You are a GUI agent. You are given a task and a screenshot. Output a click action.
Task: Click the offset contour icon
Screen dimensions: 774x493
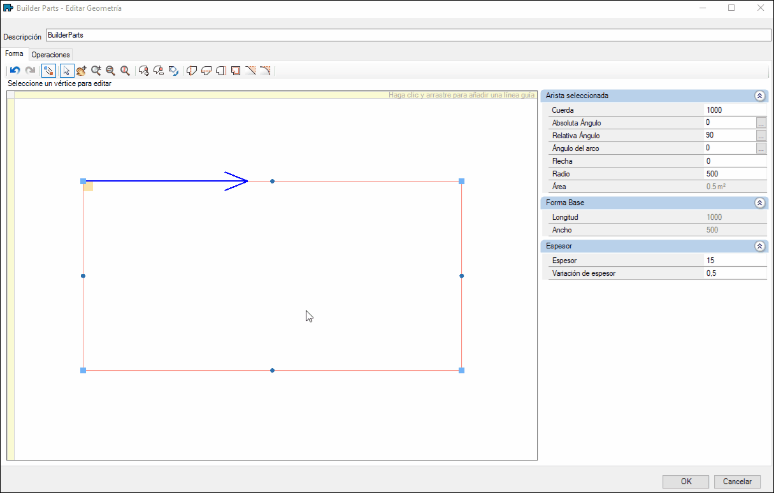tap(236, 71)
